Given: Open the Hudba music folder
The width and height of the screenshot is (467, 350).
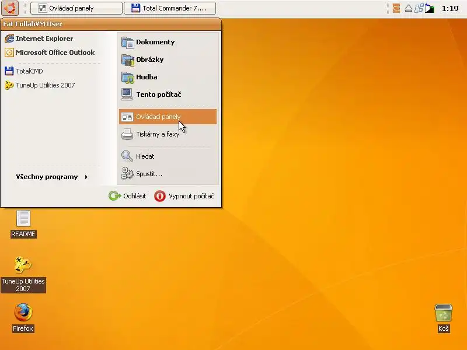Looking at the screenshot, I should [168, 77].
